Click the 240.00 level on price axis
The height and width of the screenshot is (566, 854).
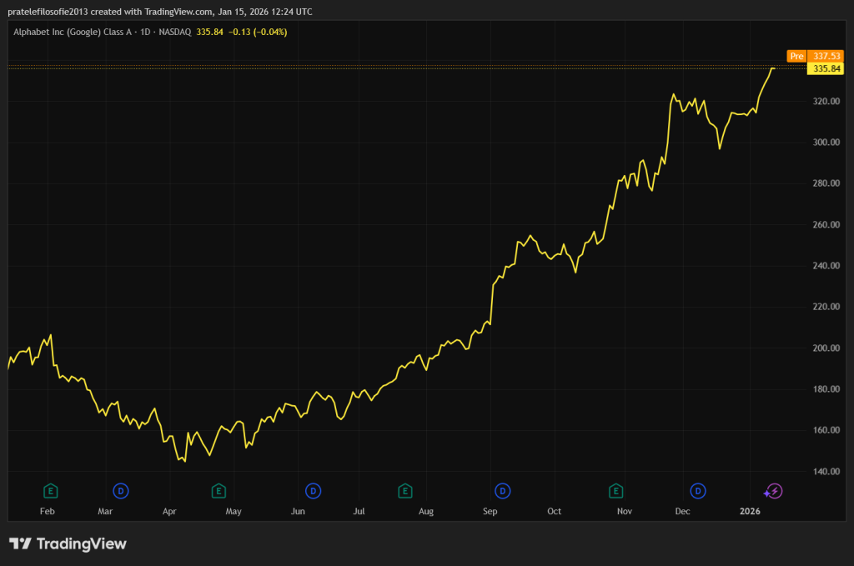826,266
